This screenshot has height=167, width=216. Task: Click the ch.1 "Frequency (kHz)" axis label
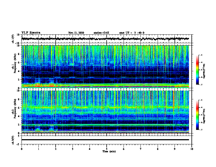(15, 64)
